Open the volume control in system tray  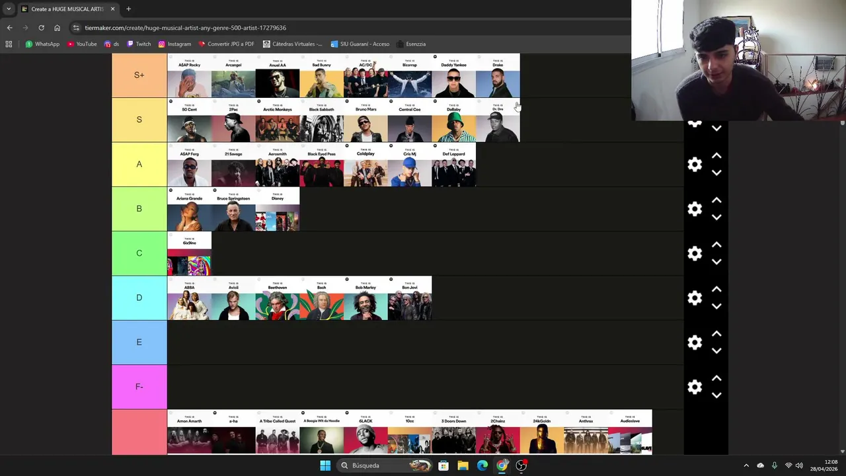tap(799, 465)
